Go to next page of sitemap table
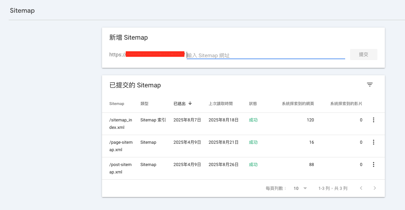This screenshot has width=405, height=210. click(375, 188)
